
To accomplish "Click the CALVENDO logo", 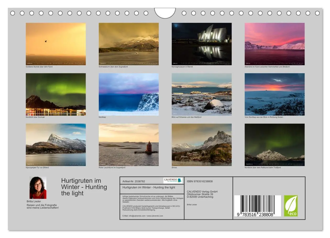I will (173, 180).
